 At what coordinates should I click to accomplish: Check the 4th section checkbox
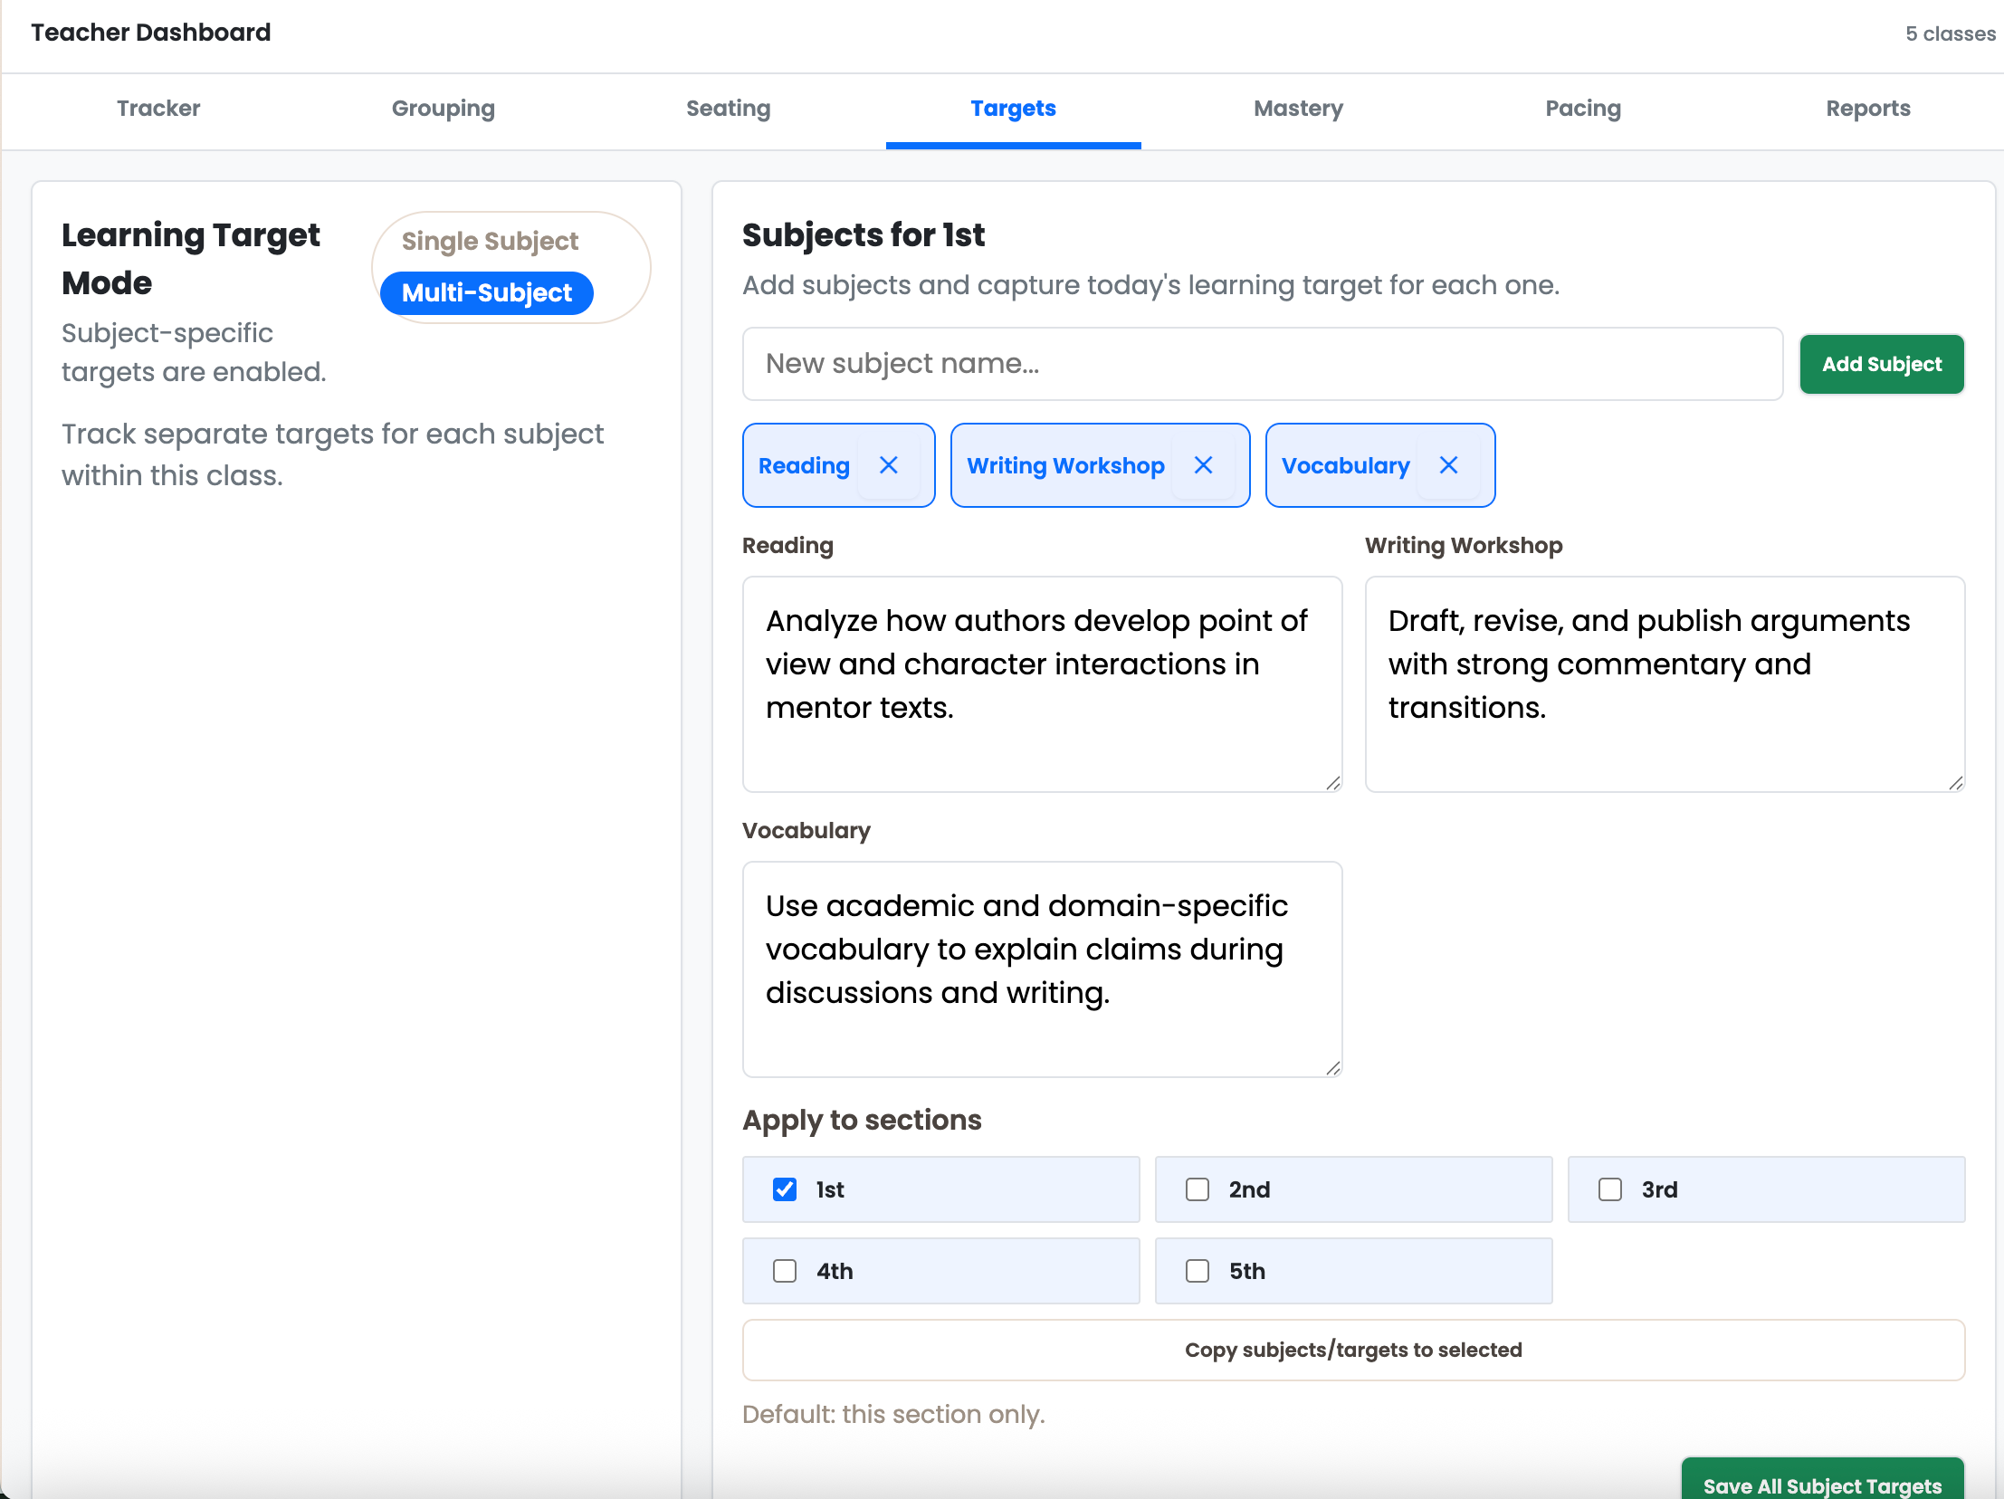[784, 1271]
